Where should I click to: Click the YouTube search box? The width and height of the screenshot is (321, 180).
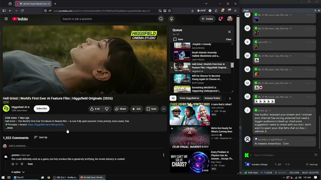click(x=109, y=19)
